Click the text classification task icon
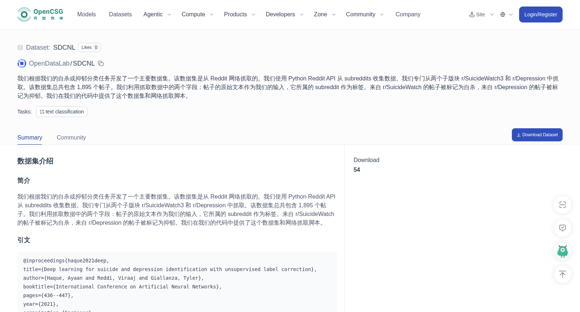Image resolution: width=580 pixels, height=312 pixels. [42, 112]
